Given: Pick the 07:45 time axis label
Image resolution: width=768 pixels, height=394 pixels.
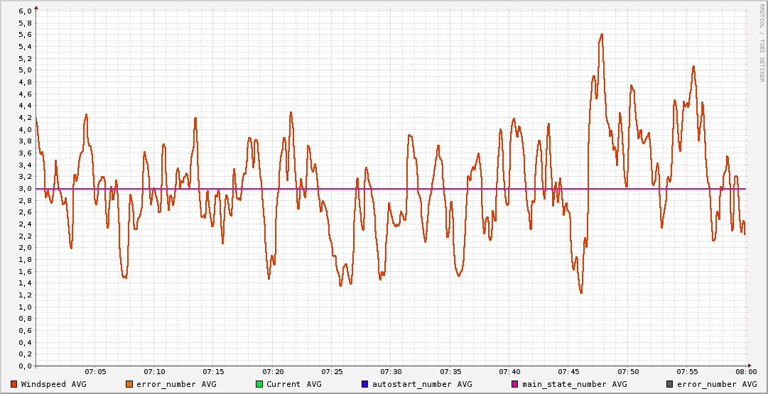Looking at the screenshot, I should tap(568, 371).
